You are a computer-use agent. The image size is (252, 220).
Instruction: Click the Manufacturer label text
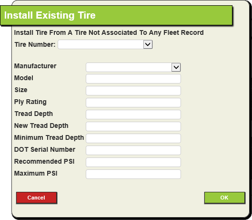click(35, 66)
